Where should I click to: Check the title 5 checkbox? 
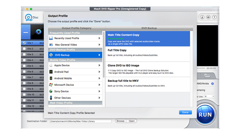pos(24,66)
